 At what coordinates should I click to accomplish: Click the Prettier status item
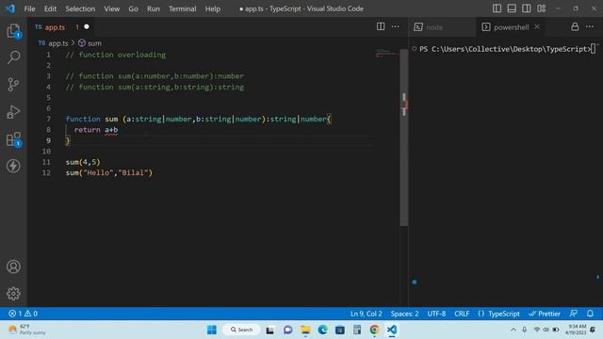[x=545, y=314]
